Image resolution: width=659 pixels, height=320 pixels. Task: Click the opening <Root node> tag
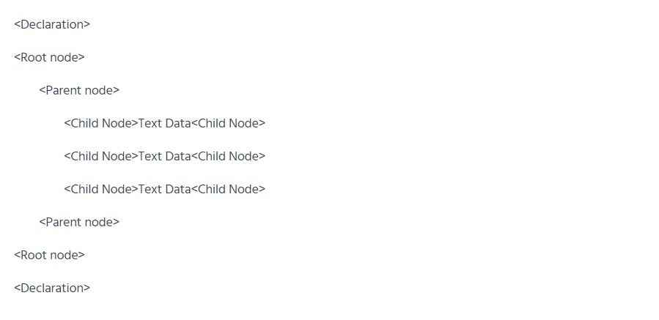[x=49, y=57]
